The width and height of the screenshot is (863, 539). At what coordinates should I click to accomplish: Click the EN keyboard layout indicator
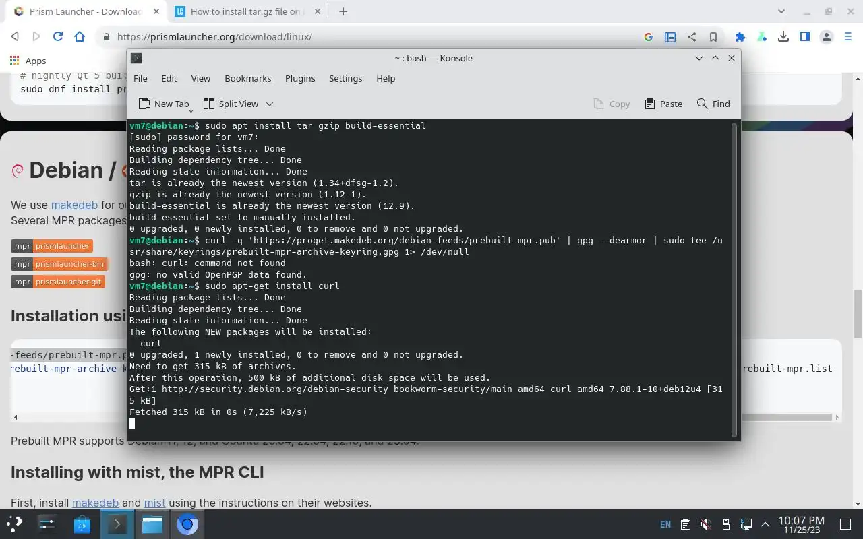click(x=665, y=524)
